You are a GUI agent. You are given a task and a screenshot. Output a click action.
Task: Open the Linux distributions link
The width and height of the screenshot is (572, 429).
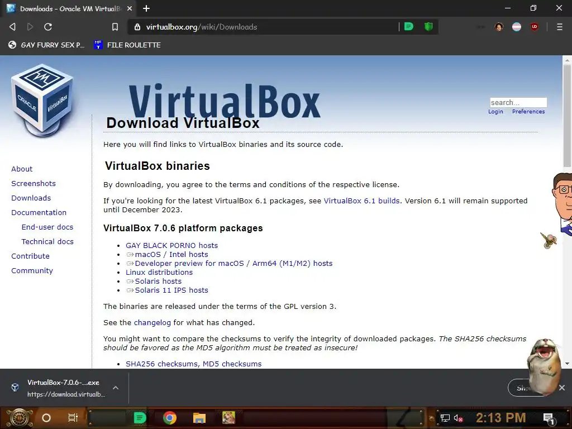tap(159, 273)
